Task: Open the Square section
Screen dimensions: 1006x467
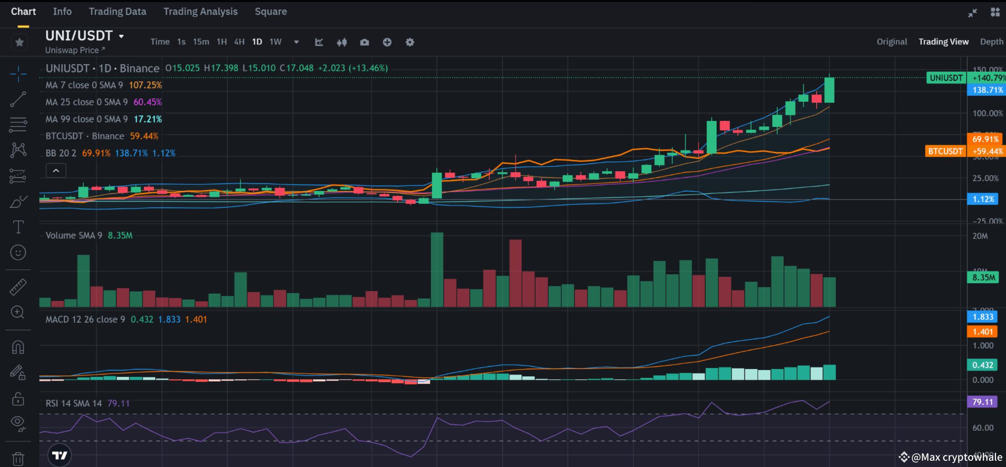Action: (x=271, y=11)
